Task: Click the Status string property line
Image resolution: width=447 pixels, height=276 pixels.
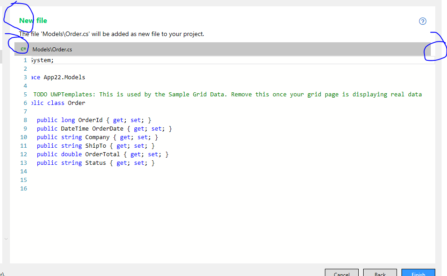Action: click(x=96, y=163)
